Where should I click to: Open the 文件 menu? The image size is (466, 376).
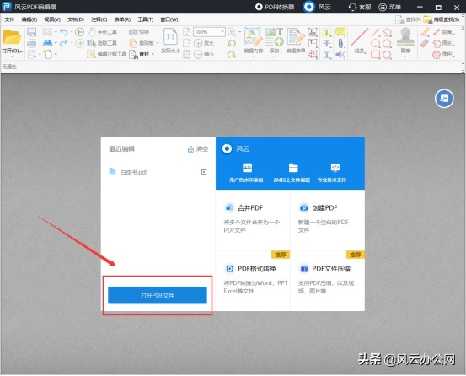coord(9,19)
